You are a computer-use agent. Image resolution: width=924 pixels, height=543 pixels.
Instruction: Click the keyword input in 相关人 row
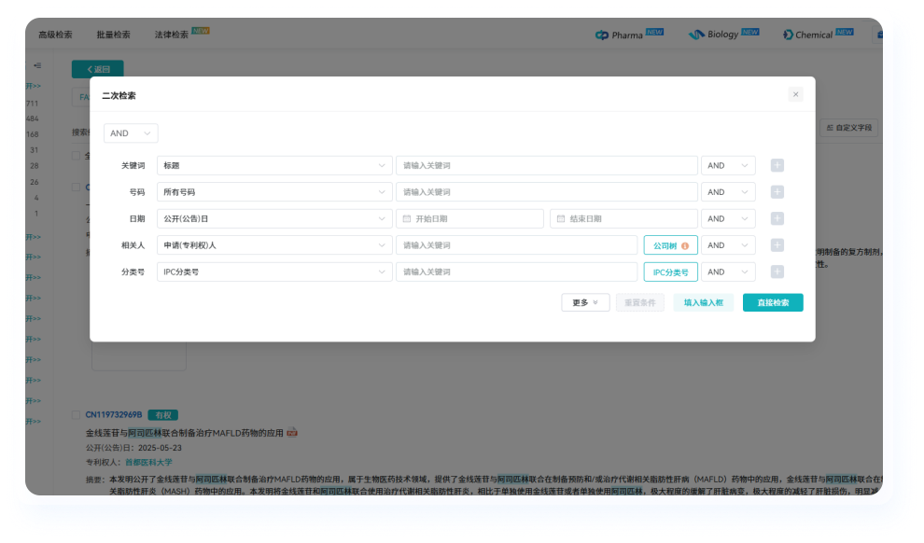pyautogui.click(x=516, y=245)
